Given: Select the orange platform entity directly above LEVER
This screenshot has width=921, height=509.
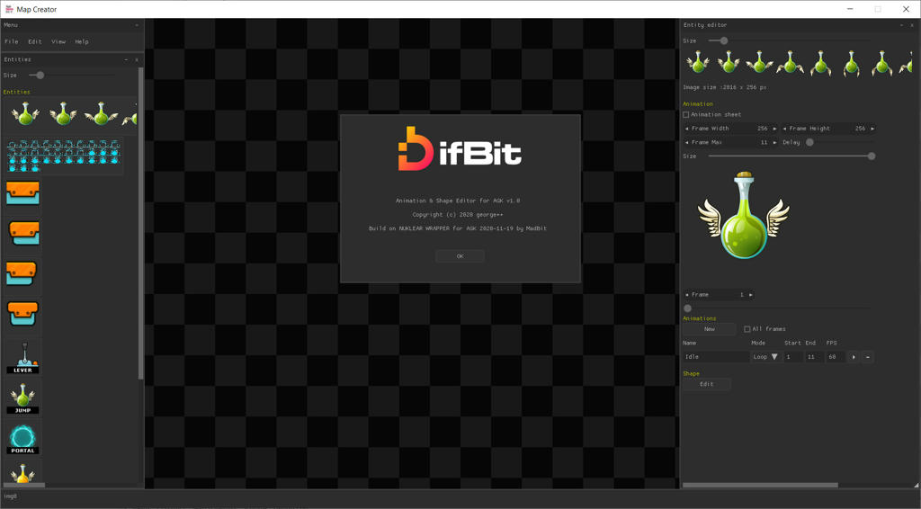Looking at the screenshot, I should tap(22, 314).
